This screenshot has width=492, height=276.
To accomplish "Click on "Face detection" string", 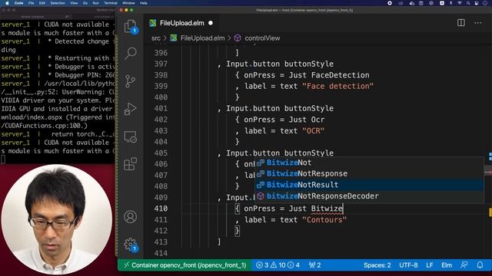I will tap(338, 86).
